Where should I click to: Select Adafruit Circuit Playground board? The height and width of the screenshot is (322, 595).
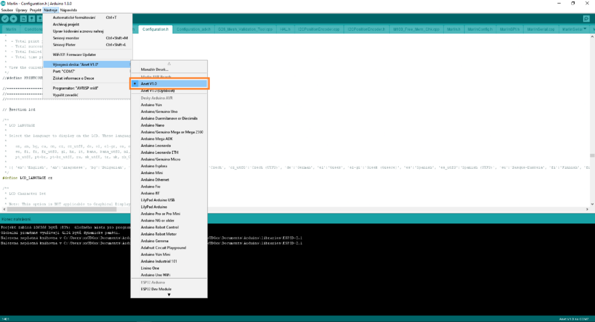pos(169,248)
